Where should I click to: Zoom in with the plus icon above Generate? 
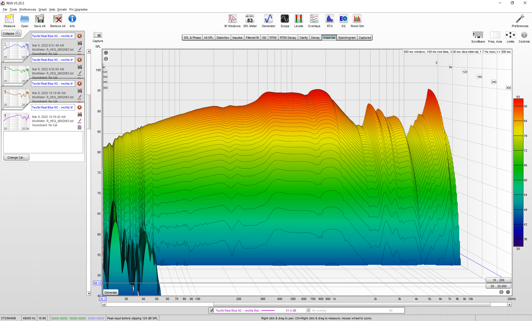click(x=106, y=53)
